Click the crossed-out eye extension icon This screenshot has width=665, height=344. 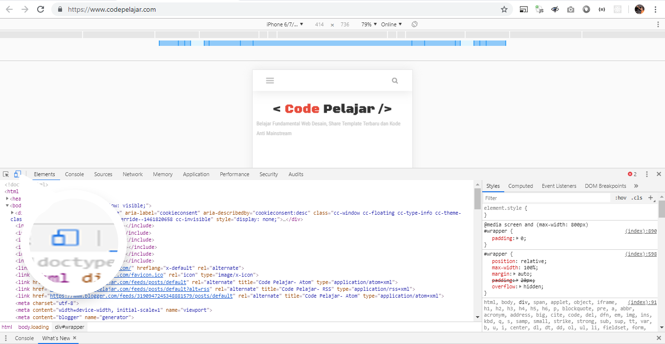tap(555, 9)
